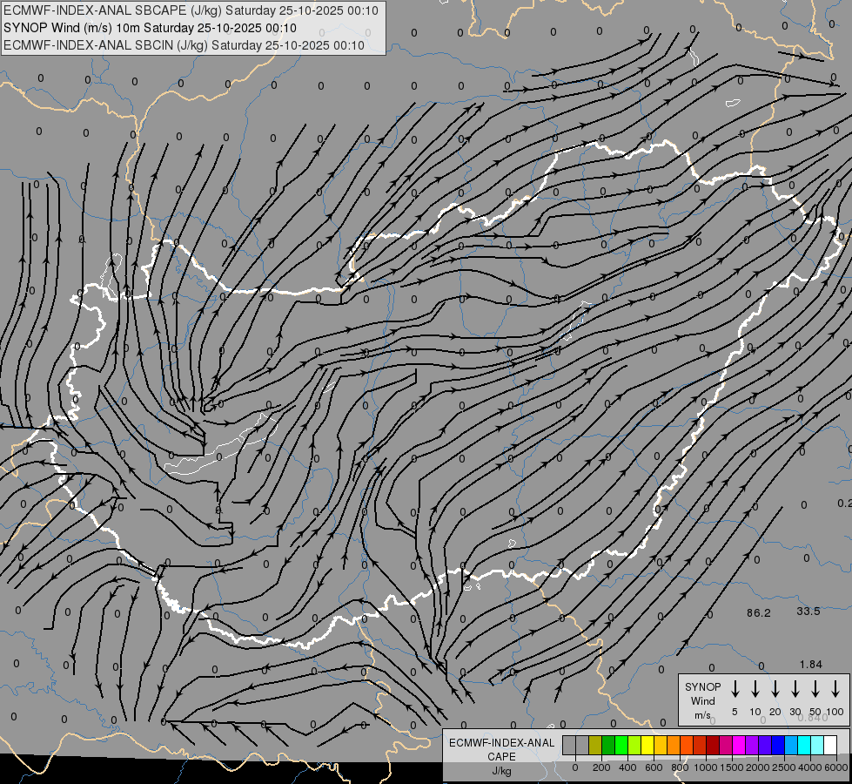This screenshot has width=852, height=784.
Task: Click the number 5 in wind legend
Action: (735, 712)
